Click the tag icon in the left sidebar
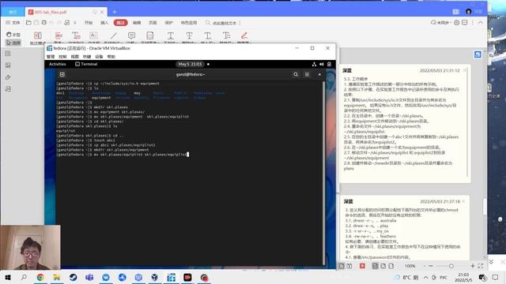506x284 pixels. (8, 77)
